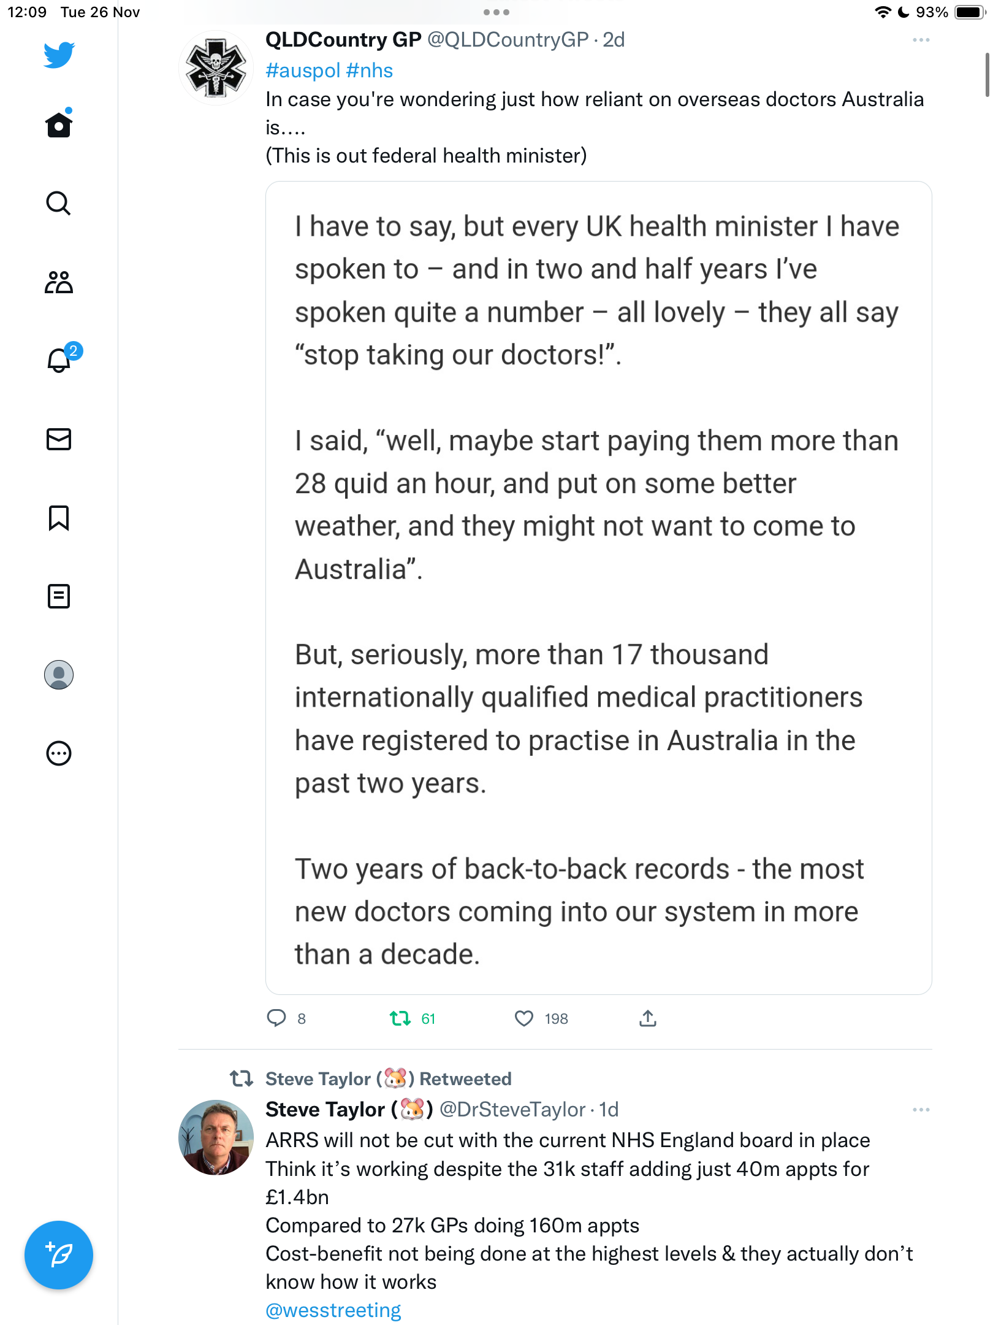The height and width of the screenshot is (1325, 993).
Task: Open the #auspol hashtag
Action: coord(303,71)
